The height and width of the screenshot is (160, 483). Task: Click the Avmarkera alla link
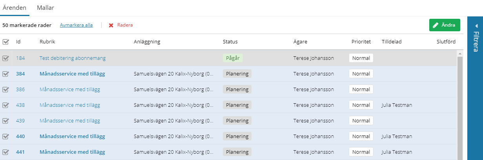click(76, 25)
